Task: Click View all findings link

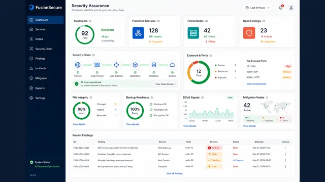Action: (175, 173)
